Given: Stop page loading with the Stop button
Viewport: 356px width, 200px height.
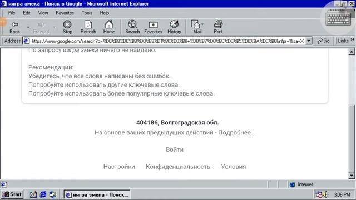Looking at the screenshot, I should [x=67, y=27].
